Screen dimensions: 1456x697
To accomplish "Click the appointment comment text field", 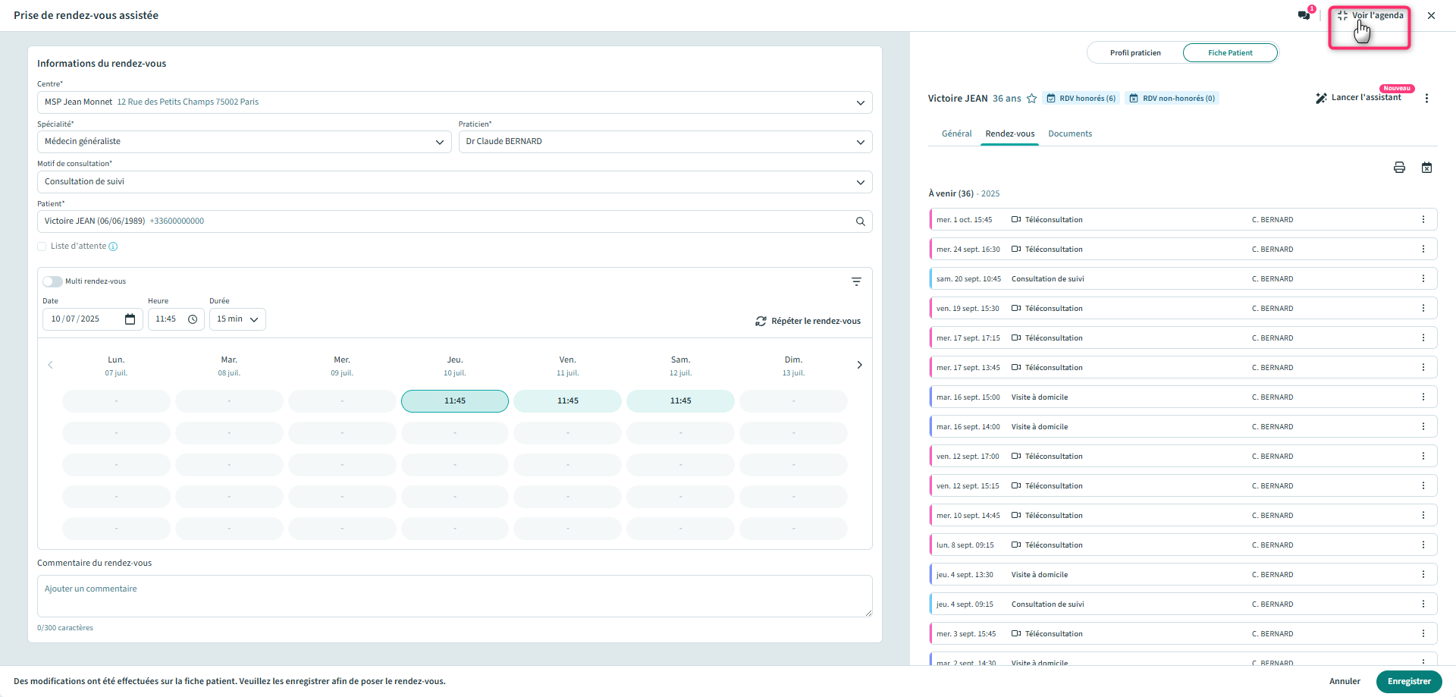I will coord(454,595).
